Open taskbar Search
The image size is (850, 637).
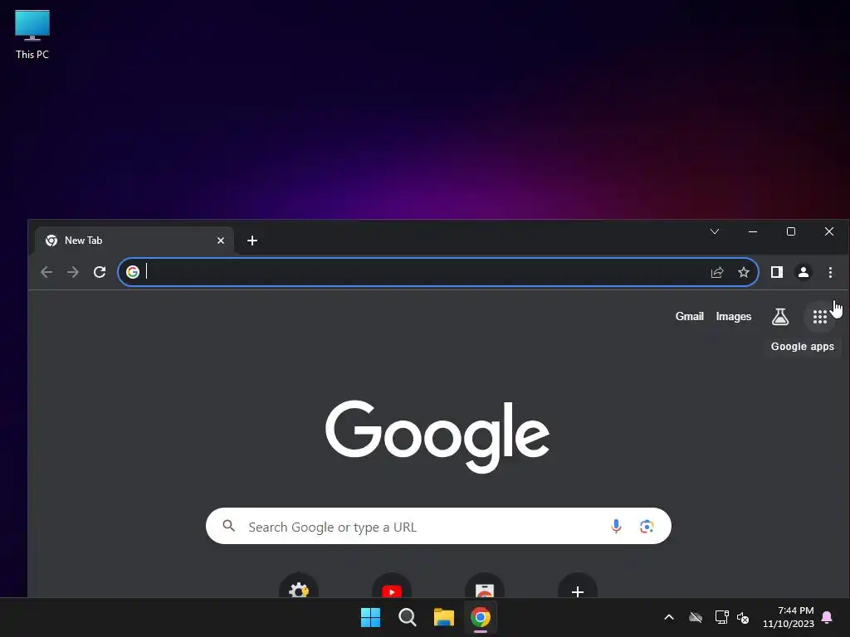pyautogui.click(x=407, y=617)
